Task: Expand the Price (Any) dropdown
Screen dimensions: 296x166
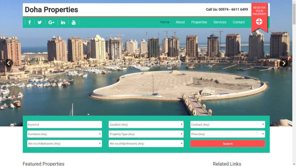Action: pos(228,134)
